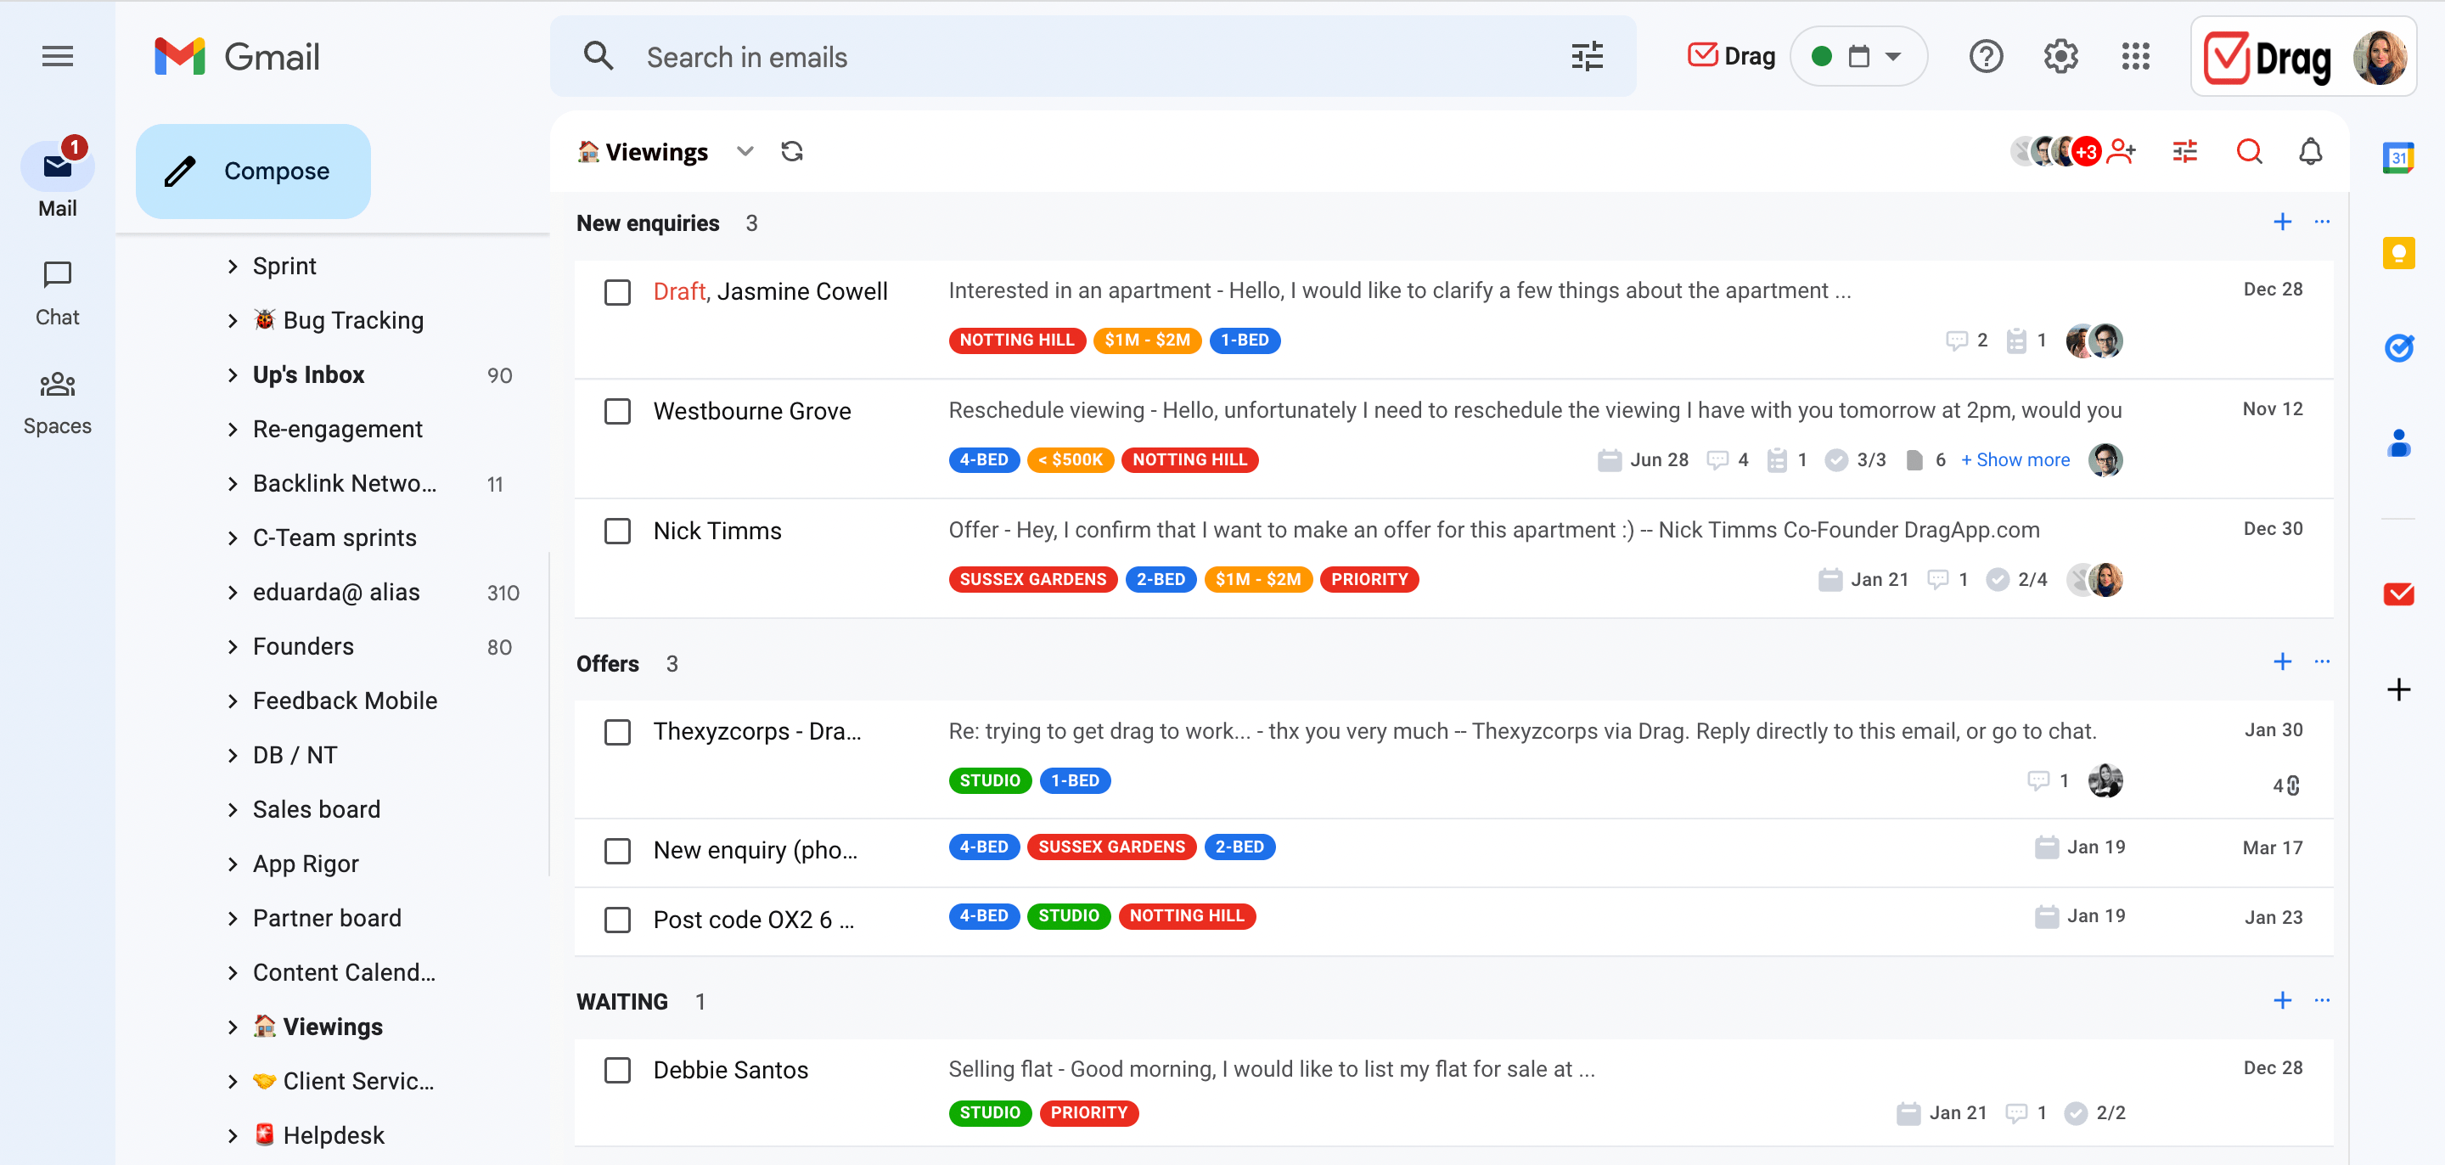This screenshot has width=2445, height=1165.
Task: Expand the Founders label
Action: [x=233, y=648]
